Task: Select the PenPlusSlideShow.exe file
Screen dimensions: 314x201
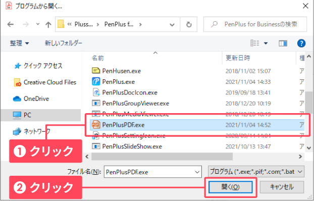Action: pyautogui.click(x=132, y=146)
